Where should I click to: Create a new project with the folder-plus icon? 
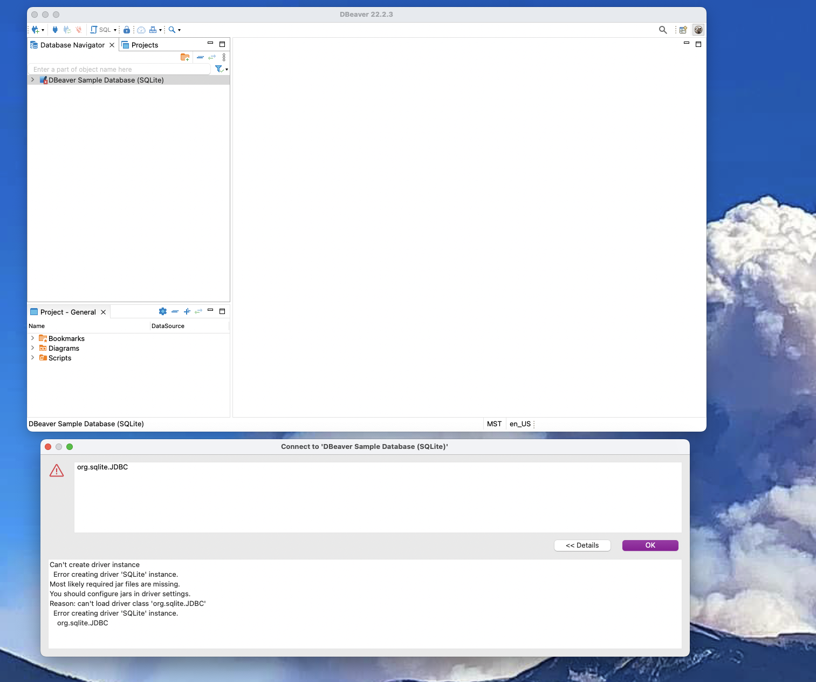[185, 57]
